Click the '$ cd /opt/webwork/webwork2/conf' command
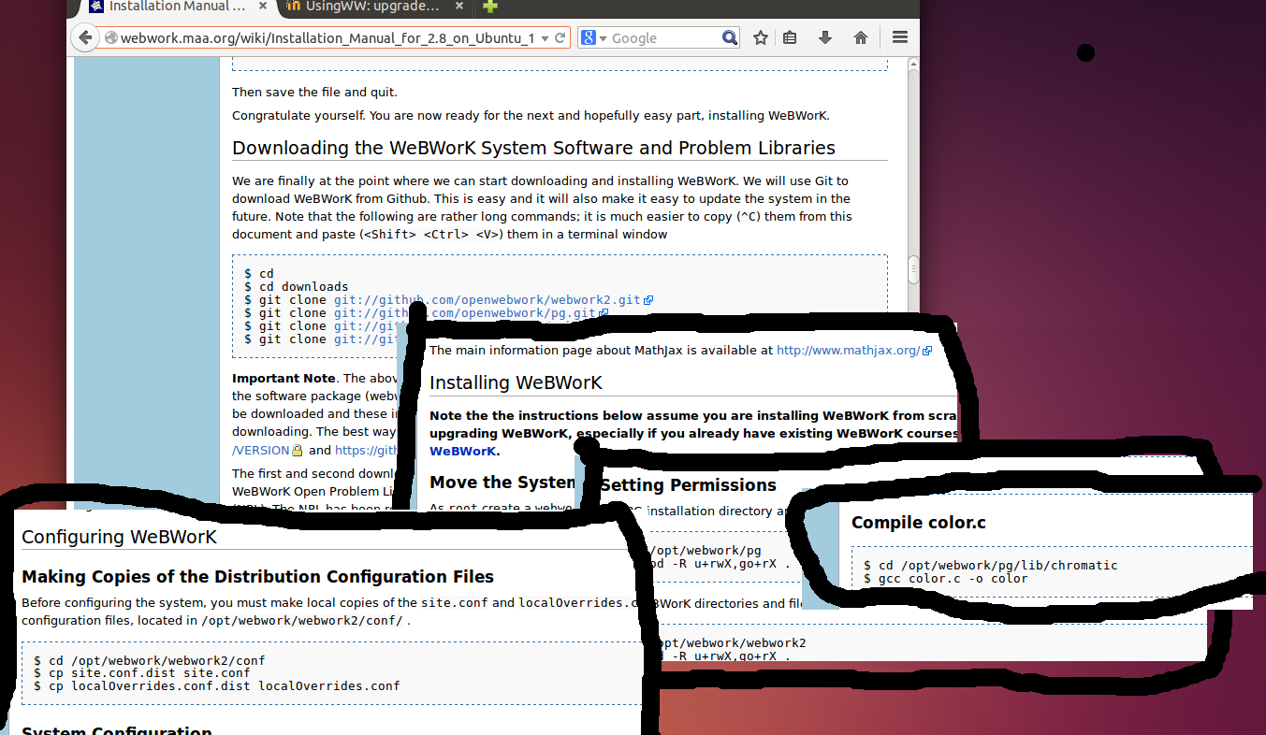This screenshot has width=1266, height=735. point(149,660)
